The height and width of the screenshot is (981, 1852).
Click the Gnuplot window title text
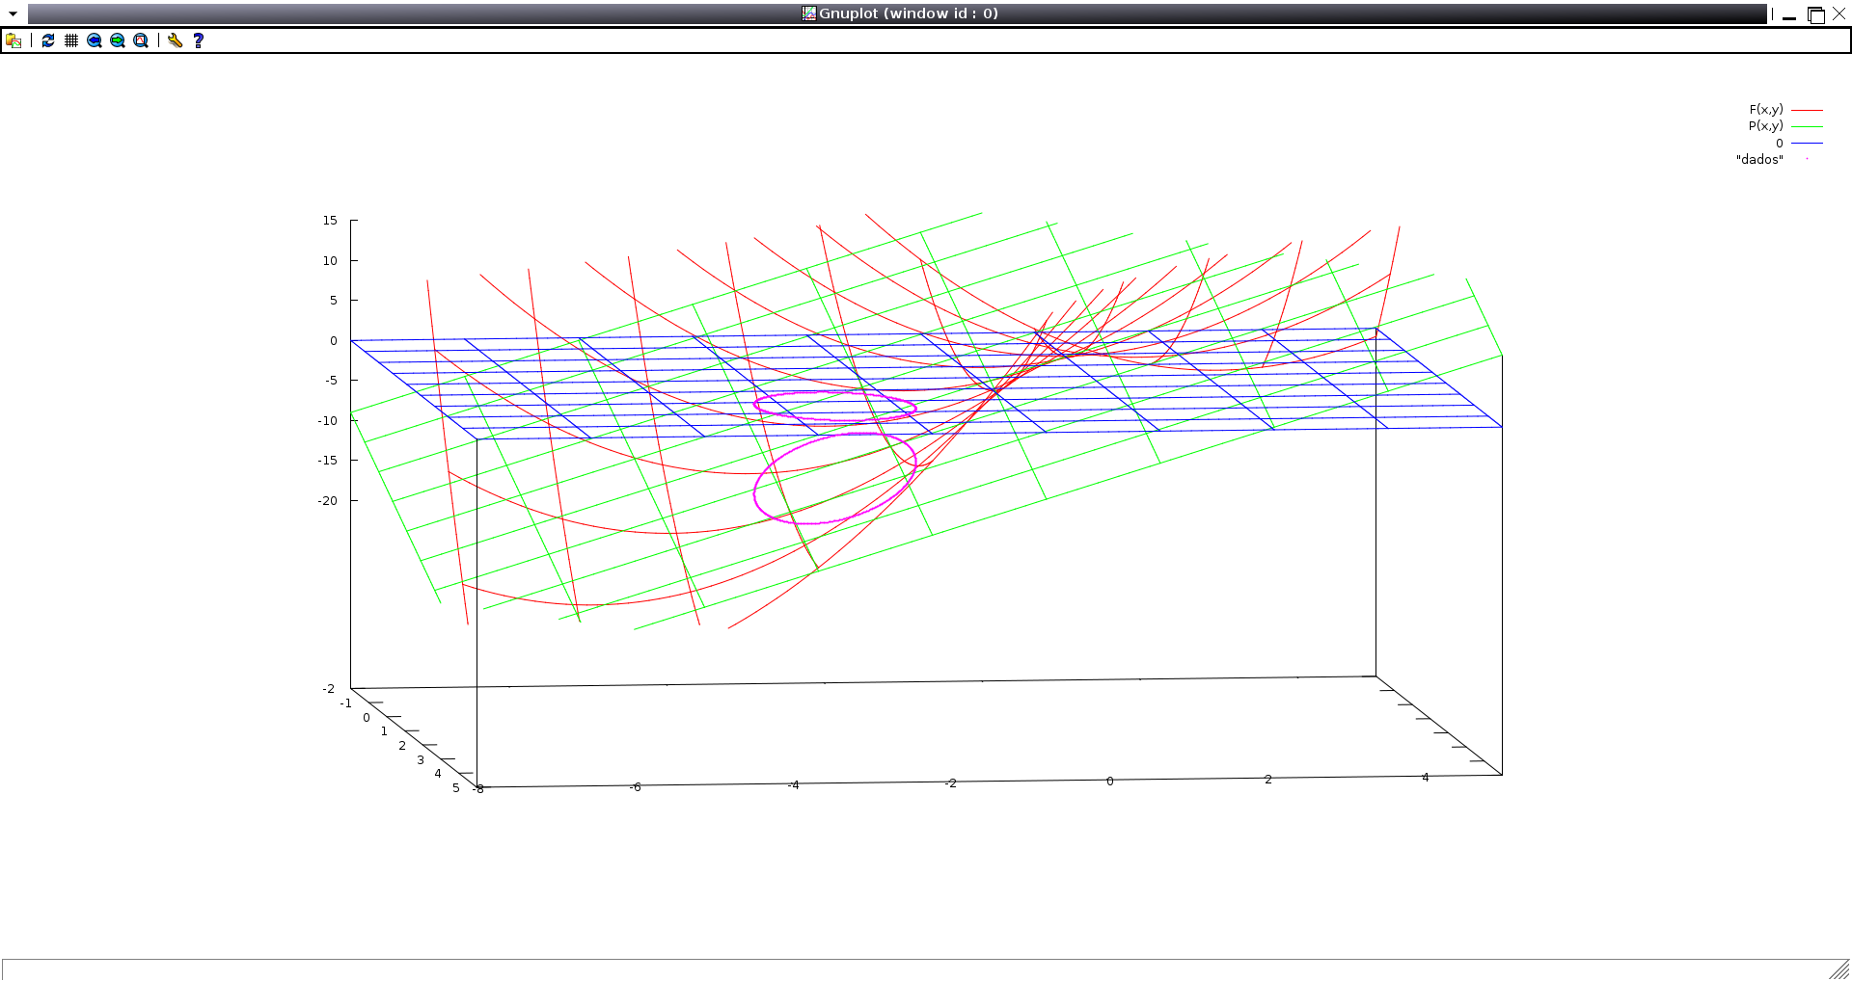click(908, 13)
